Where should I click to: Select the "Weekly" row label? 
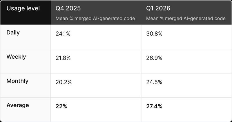click(16, 57)
